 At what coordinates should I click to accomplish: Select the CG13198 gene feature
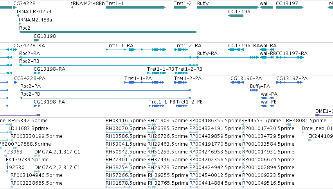(37, 40)
